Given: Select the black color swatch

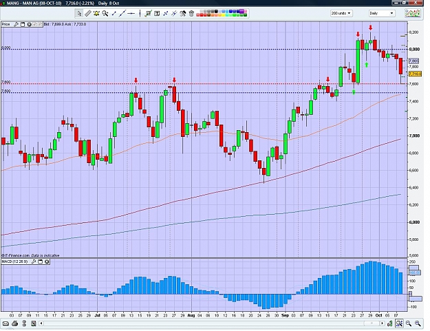Looking at the screenshot, I should (x=216, y=12).
